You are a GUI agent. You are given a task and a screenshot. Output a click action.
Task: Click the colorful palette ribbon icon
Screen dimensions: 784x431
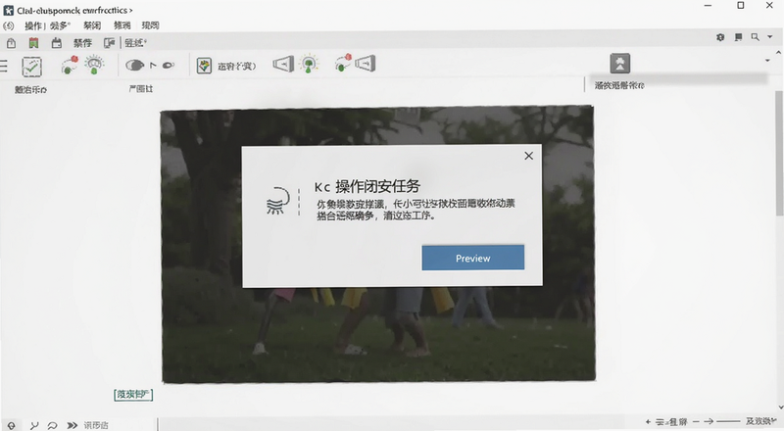coord(204,66)
